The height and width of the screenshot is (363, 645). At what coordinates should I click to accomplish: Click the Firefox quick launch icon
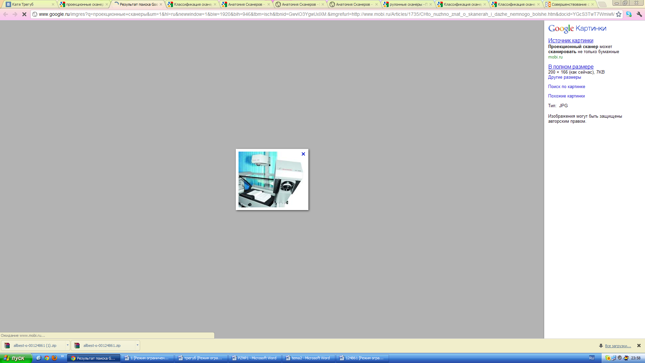(x=54, y=358)
